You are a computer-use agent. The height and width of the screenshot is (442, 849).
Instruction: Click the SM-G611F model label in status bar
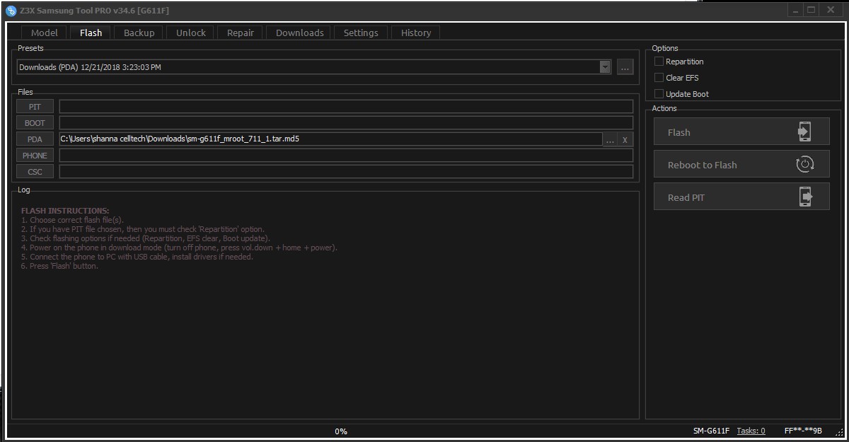[710, 431]
